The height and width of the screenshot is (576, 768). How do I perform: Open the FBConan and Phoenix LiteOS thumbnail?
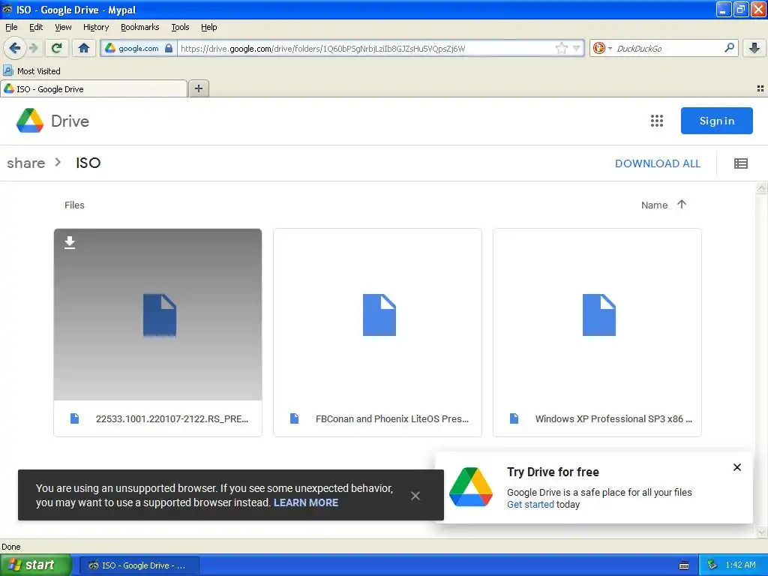378,314
